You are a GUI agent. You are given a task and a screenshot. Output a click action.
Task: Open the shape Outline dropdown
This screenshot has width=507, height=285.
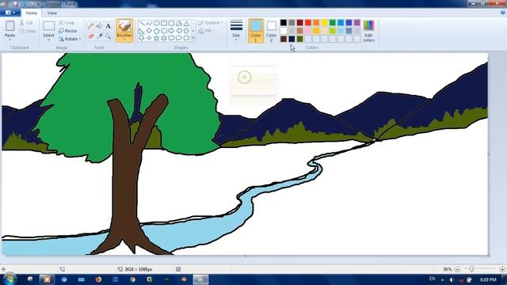pyautogui.click(x=211, y=23)
